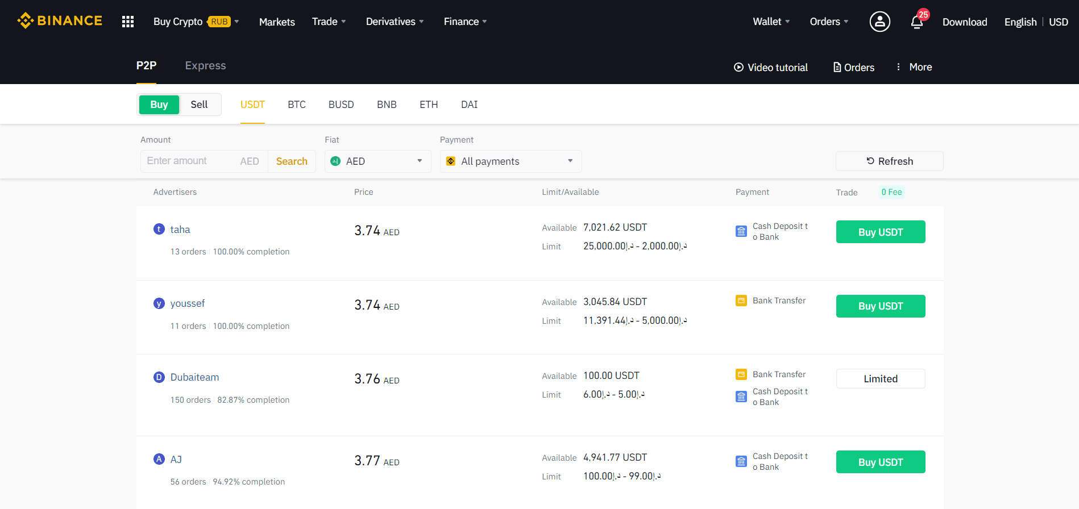
Task: Switch to the P2P tab
Action: pyautogui.click(x=146, y=65)
